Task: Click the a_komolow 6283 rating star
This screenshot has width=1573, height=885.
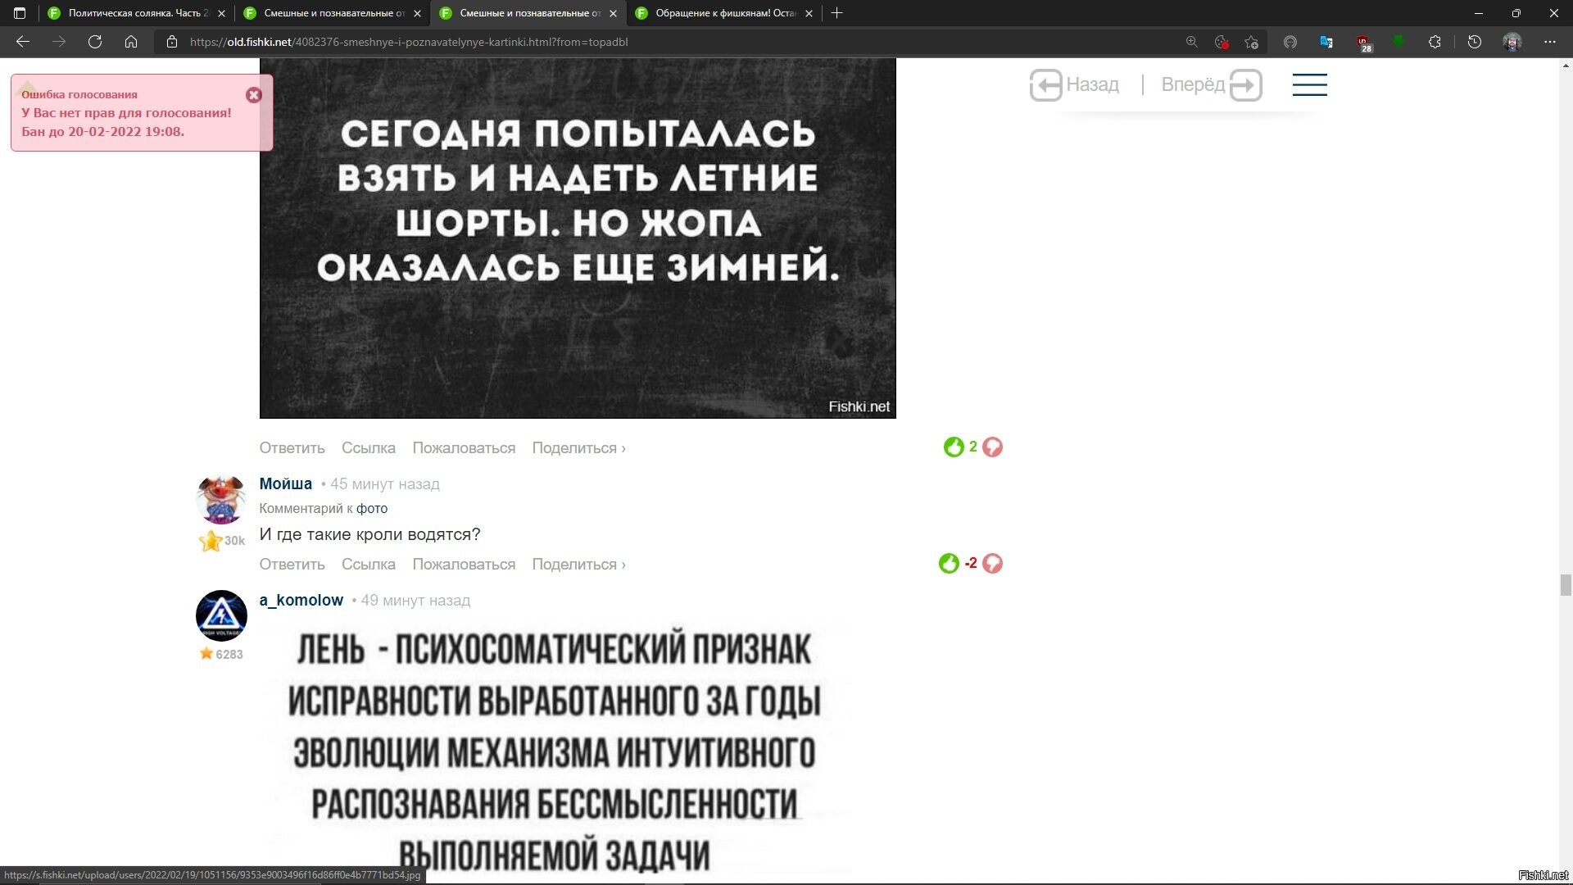Action: click(206, 653)
